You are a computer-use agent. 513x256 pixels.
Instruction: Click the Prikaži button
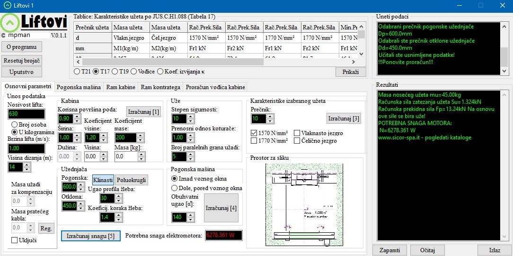[351, 72]
